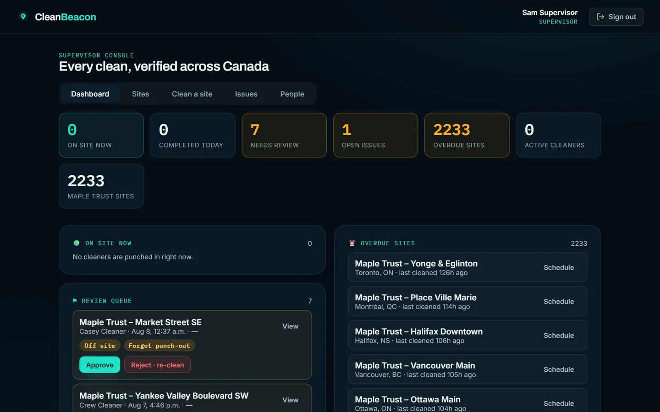Screen dimensions: 660x412
Task: Click the Every clean, verified across Canada heading
Action: pos(164,66)
